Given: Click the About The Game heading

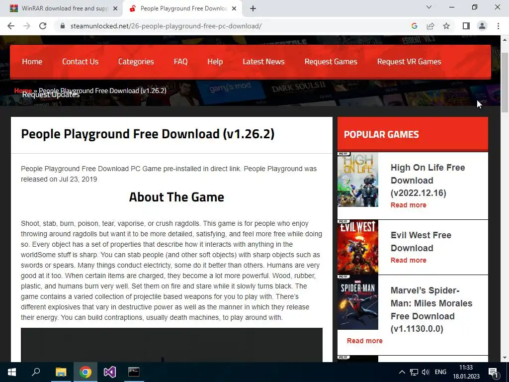Looking at the screenshot, I should tap(176, 197).
